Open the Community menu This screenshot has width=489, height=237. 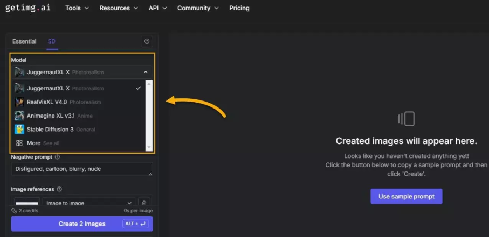198,8
